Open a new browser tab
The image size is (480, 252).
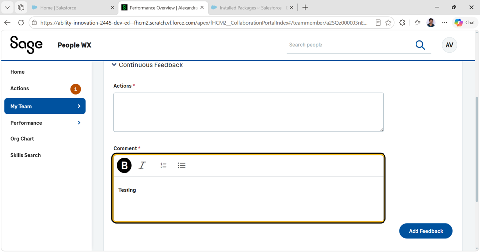[305, 8]
